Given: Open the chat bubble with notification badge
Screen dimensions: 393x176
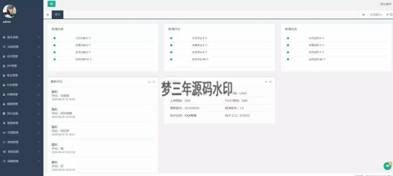Looking at the screenshot, I should (x=388, y=166).
